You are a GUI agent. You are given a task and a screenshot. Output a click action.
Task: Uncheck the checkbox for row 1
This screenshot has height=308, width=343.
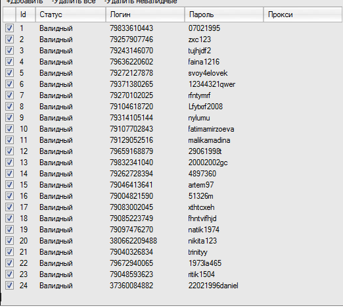point(9,28)
